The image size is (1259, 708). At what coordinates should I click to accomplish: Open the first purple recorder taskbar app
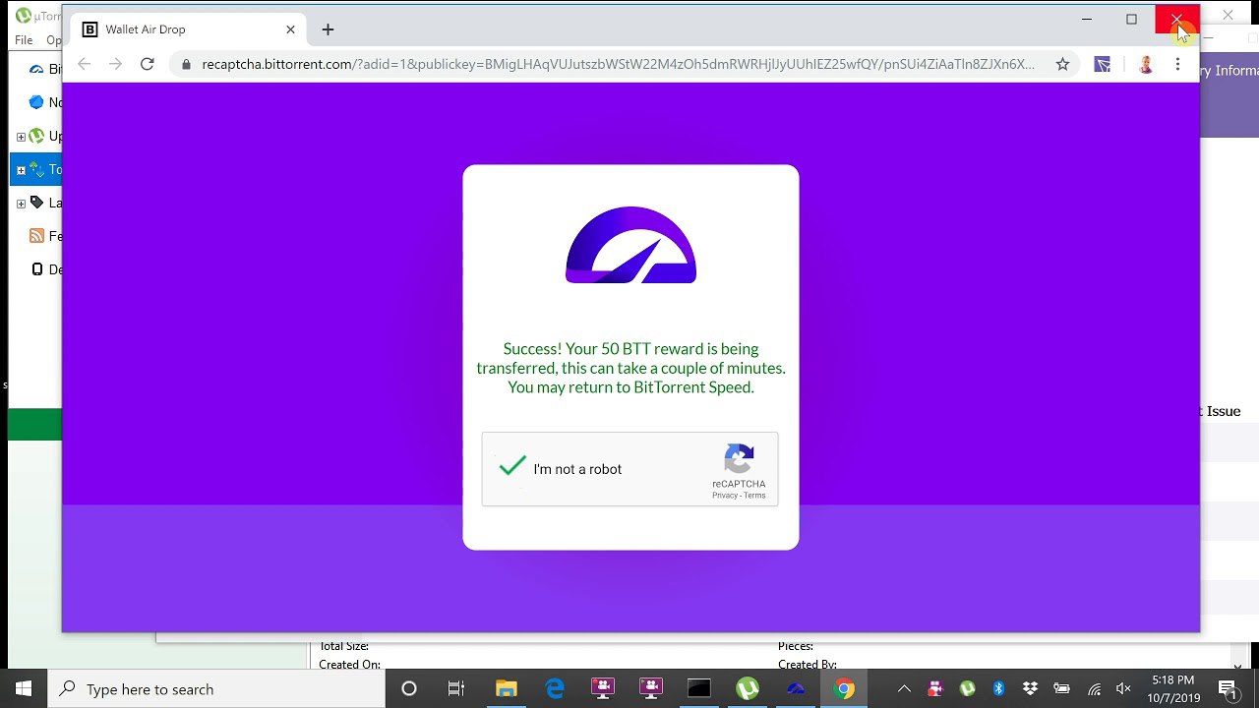click(603, 688)
